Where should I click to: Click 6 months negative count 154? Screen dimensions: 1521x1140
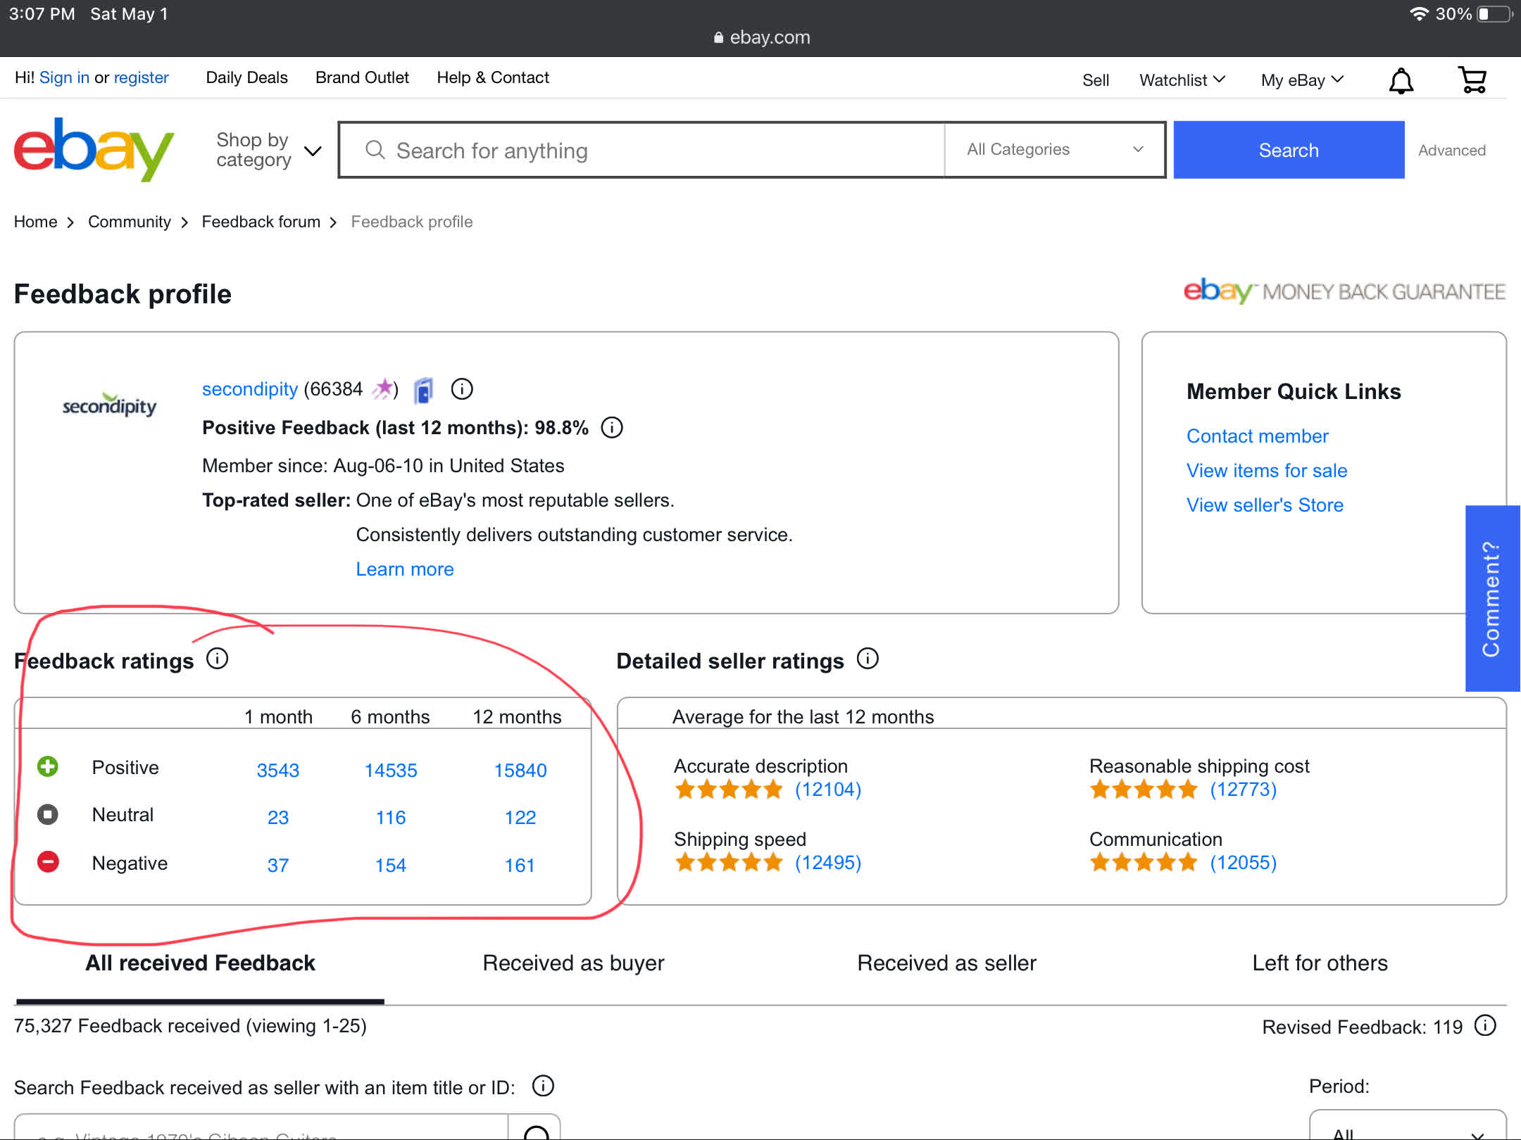coord(390,865)
